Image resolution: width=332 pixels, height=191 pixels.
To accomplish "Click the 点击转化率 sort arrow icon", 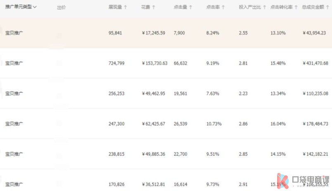I will [296, 7].
